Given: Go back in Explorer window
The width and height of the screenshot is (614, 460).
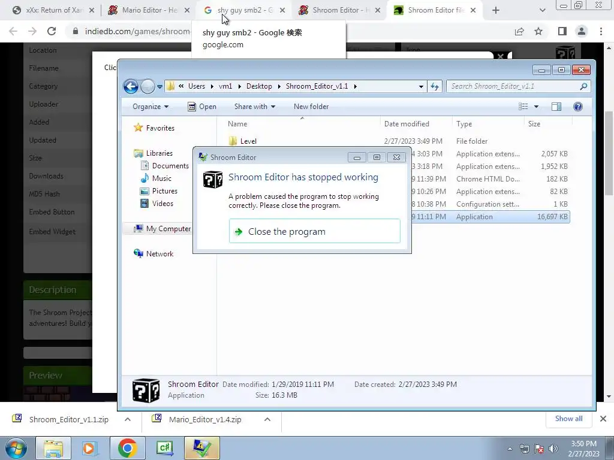Looking at the screenshot, I should click(x=131, y=86).
